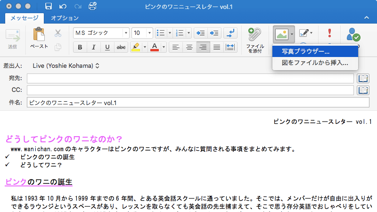Increase the paragraph indent
The image size is (377, 212).
click(x=214, y=33)
